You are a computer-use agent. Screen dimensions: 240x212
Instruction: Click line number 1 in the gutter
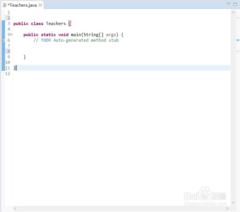point(9,13)
